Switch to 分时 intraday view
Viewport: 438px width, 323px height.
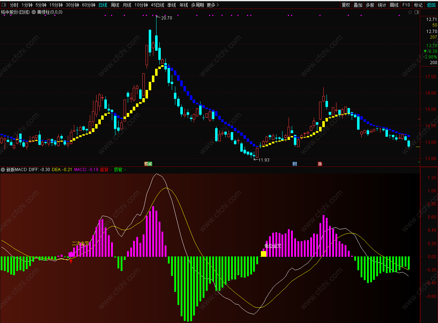coord(14,5)
